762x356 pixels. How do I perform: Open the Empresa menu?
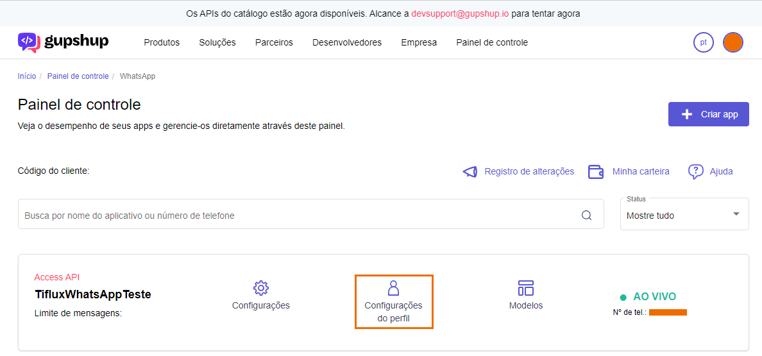419,42
